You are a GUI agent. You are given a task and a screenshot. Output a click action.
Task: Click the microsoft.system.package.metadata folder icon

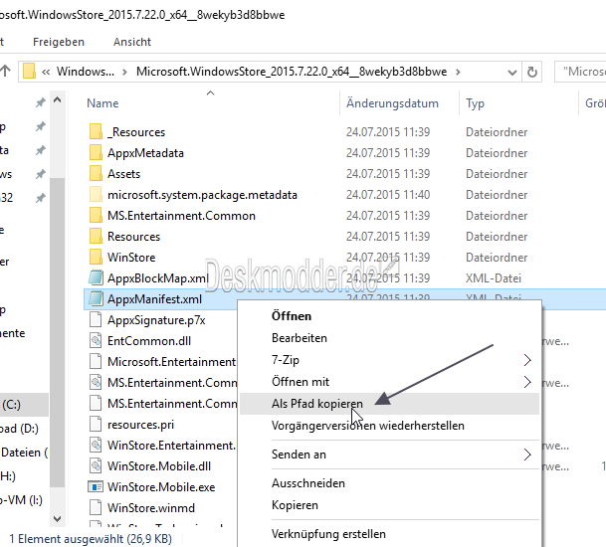pyautogui.click(x=96, y=194)
